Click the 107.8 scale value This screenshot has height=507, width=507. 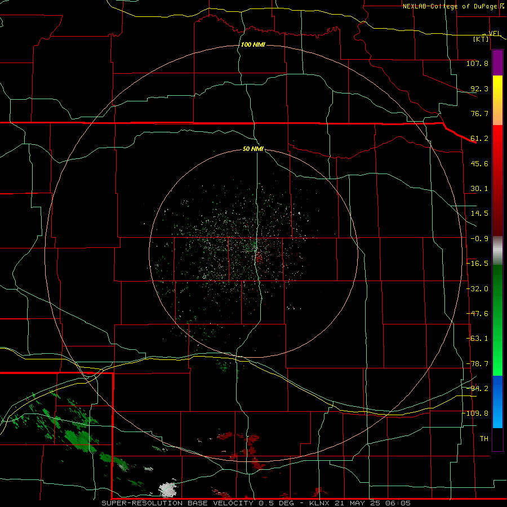pyautogui.click(x=477, y=63)
